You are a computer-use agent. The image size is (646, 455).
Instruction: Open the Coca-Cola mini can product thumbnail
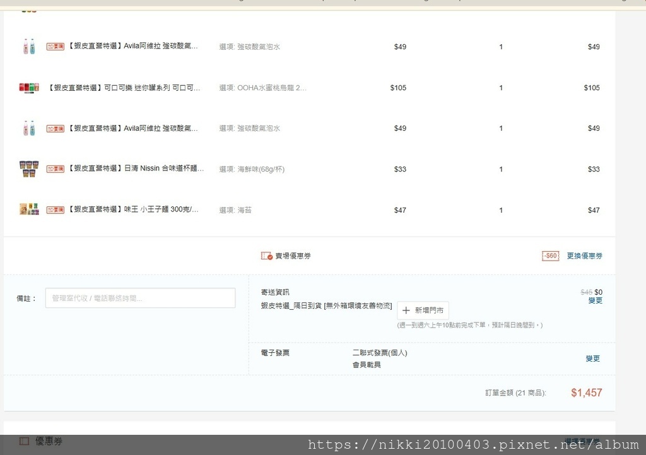[x=29, y=87]
